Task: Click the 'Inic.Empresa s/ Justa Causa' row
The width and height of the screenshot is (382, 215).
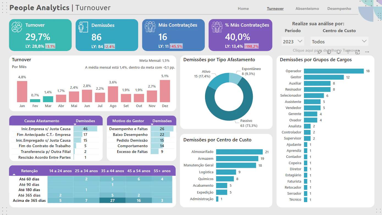Action: click(54, 129)
